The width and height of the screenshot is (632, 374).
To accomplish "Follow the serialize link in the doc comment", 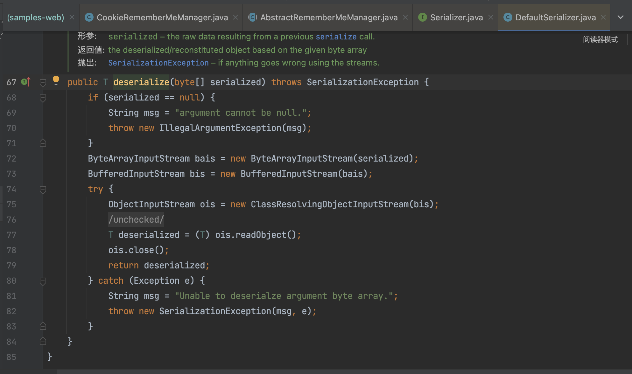I will 336,37.
